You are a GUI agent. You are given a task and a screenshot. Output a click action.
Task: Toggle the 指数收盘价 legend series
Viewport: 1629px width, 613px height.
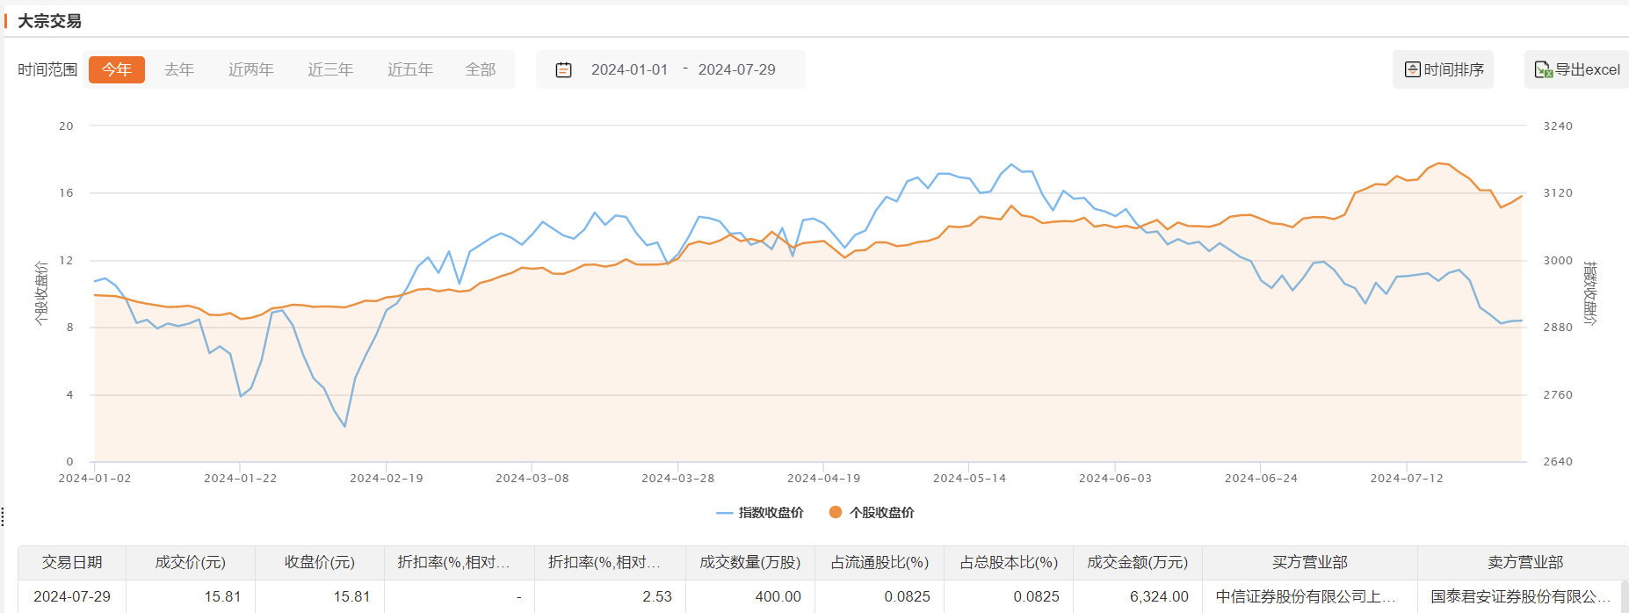(761, 513)
